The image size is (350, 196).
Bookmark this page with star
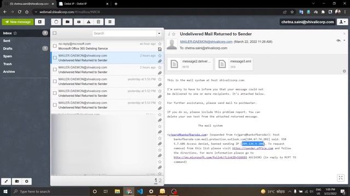[x=292, y=12]
